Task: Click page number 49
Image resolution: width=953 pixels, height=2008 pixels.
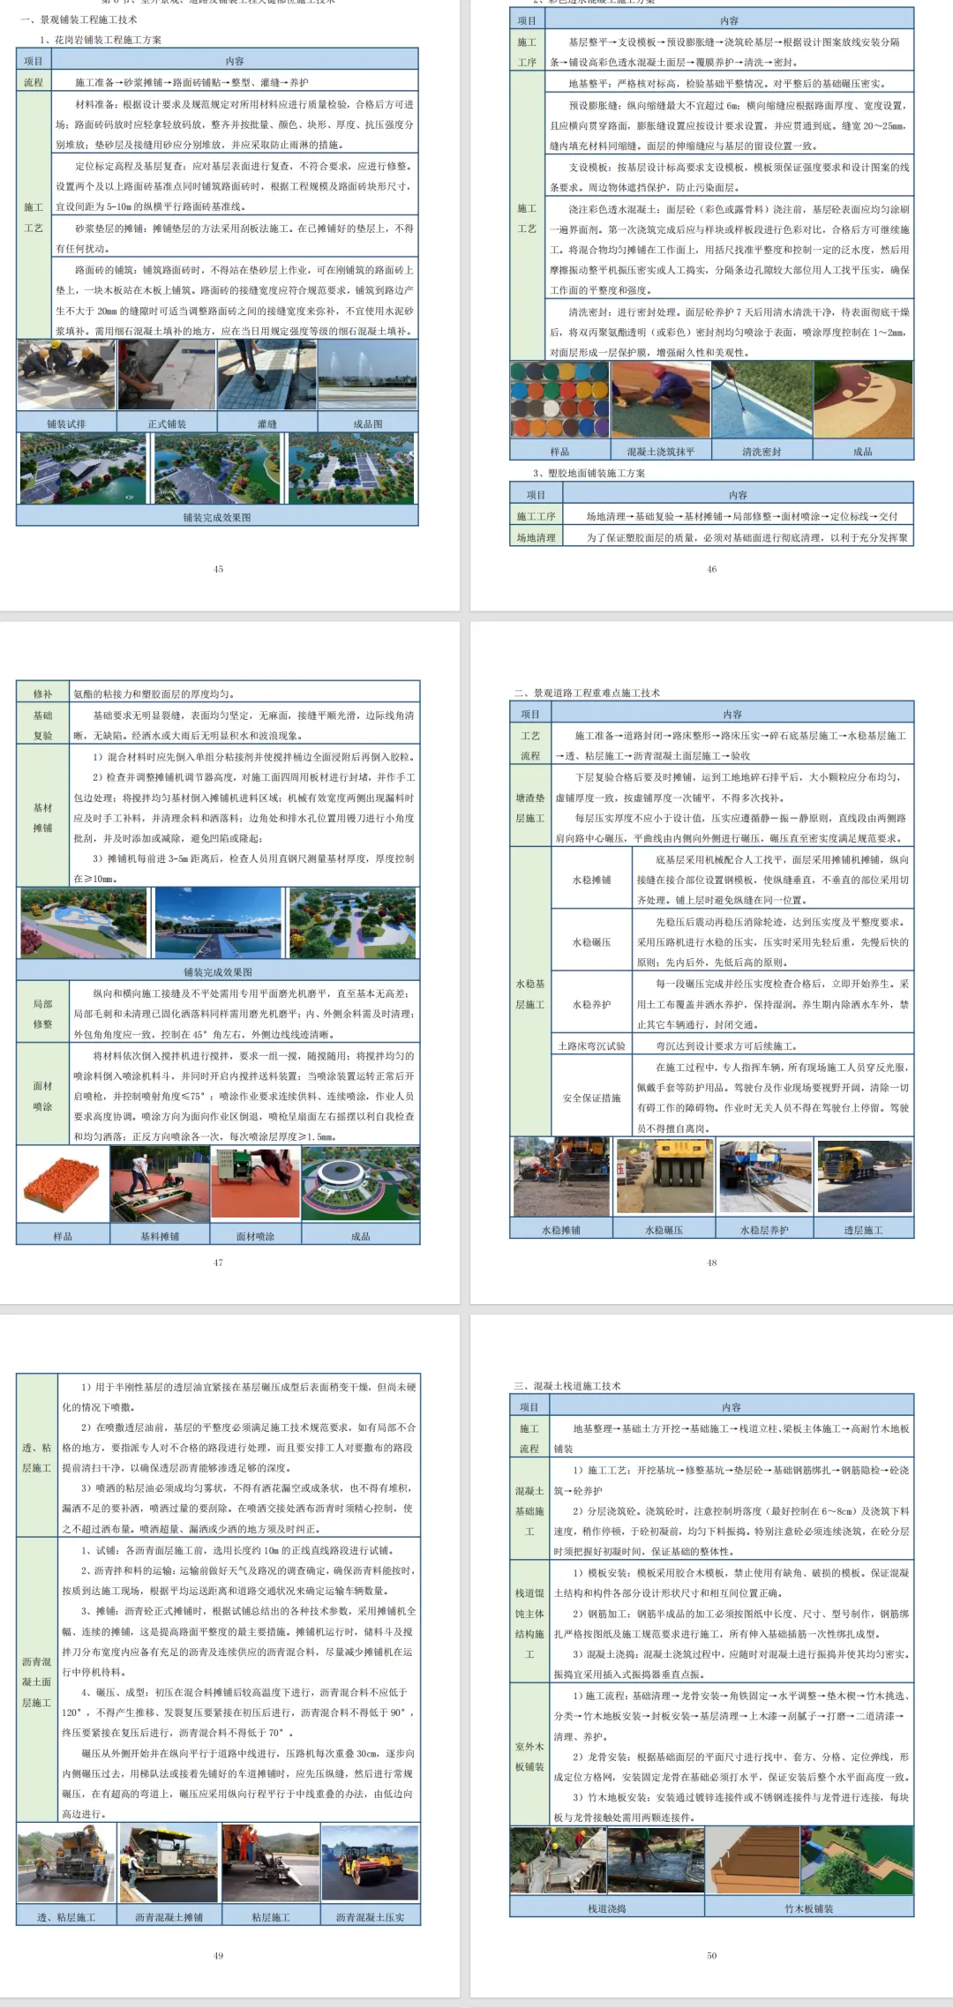Action: pyautogui.click(x=218, y=1956)
